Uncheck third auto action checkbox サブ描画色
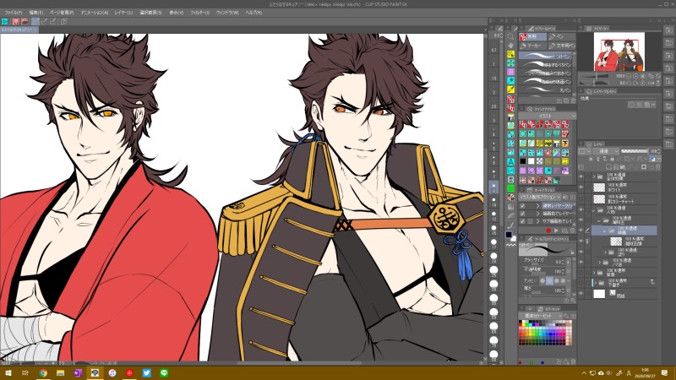This screenshot has width=676, height=380. tap(523, 221)
